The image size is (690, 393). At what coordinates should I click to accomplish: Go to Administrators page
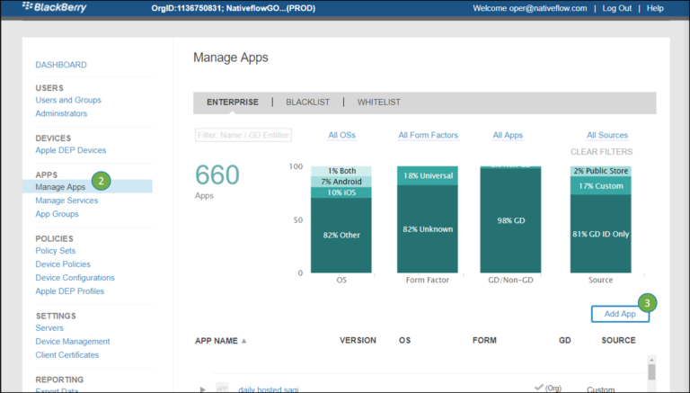(x=61, y=113)
